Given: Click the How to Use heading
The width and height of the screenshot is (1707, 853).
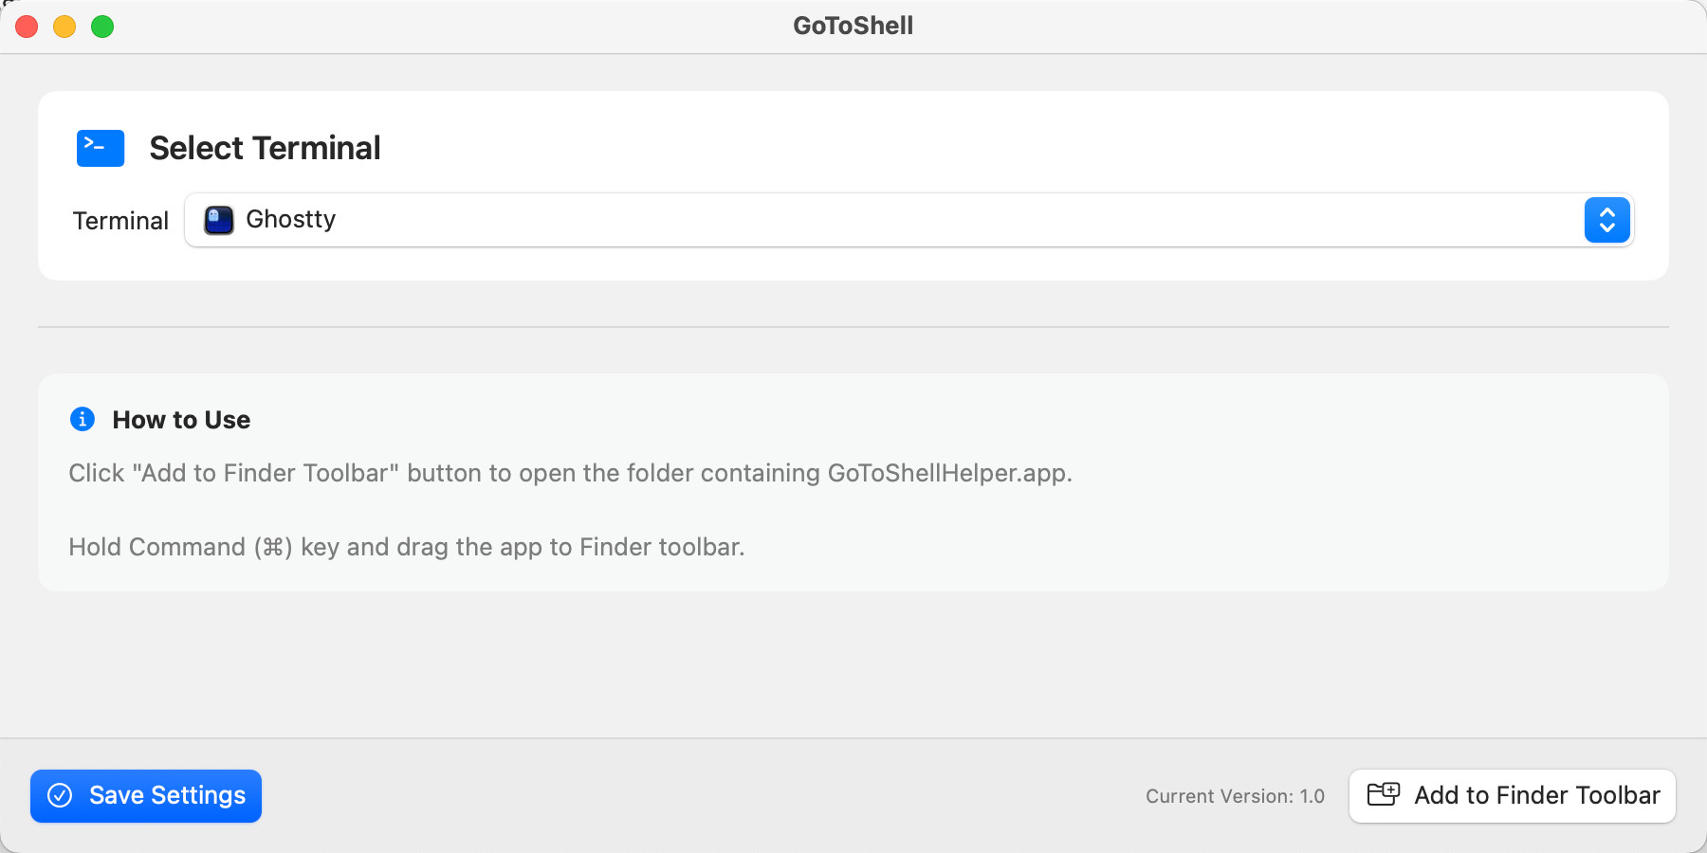Looking at the screenshot, I should (x=181, y=420).
